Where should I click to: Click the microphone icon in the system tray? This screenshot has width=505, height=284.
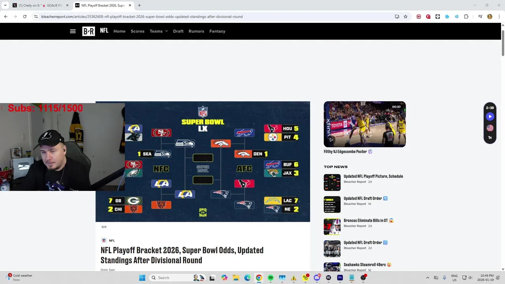pyautogui.click(x=445, y=278)
